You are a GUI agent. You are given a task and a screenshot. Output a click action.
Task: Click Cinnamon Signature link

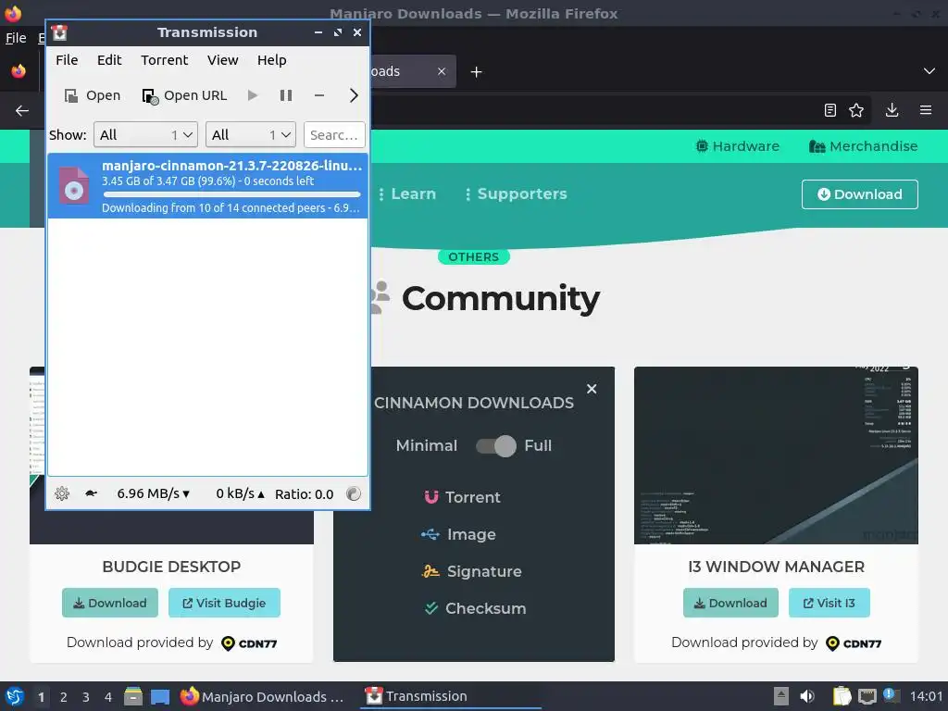[471, 571]
